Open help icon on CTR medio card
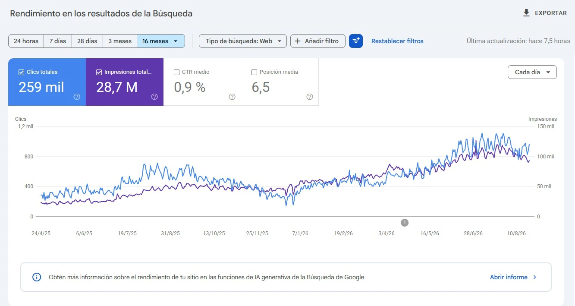Viewport: 575px width, 306px height. point(232,97)
